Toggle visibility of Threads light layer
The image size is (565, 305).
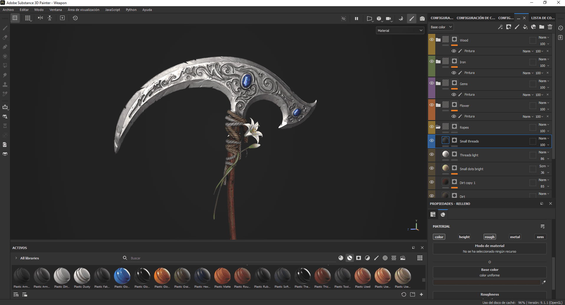tap(432, 155)
